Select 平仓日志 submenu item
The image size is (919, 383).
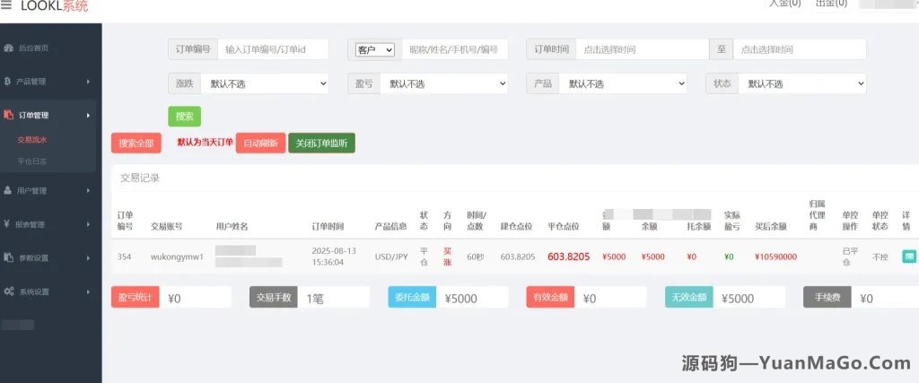pyautogui.click(x=32, y=161)
